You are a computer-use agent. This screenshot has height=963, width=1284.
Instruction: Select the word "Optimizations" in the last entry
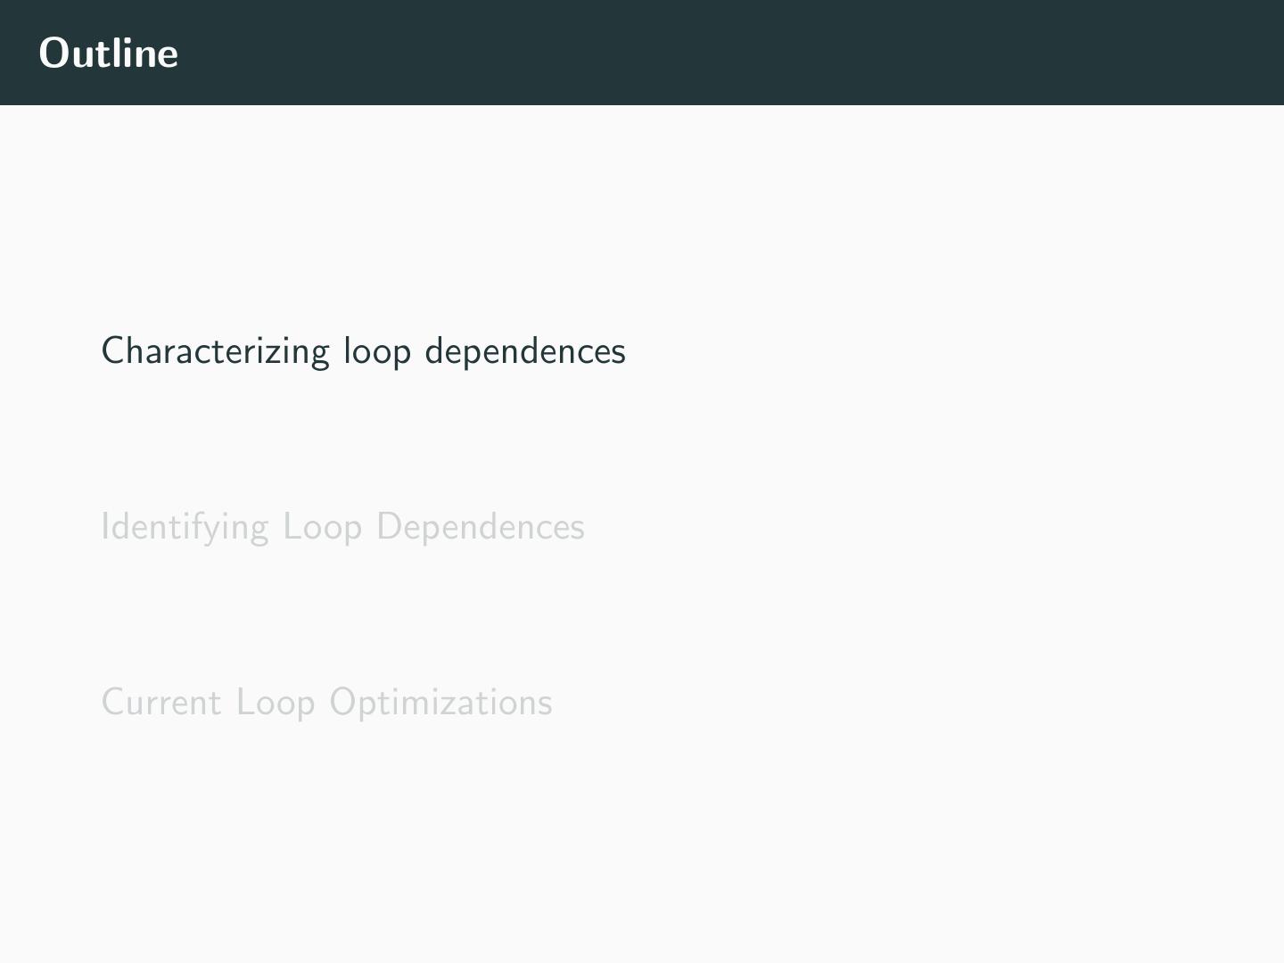[x=440, y=703]
